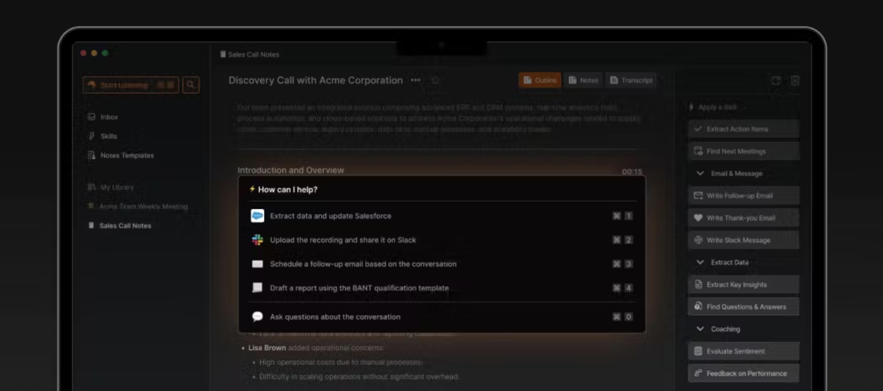The width and height of the screenshot is (883, 391).
Task: Select My Library in the sidebar
Action: (x=117, y=187)
